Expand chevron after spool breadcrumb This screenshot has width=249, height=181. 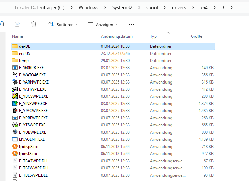pos(165,7)
